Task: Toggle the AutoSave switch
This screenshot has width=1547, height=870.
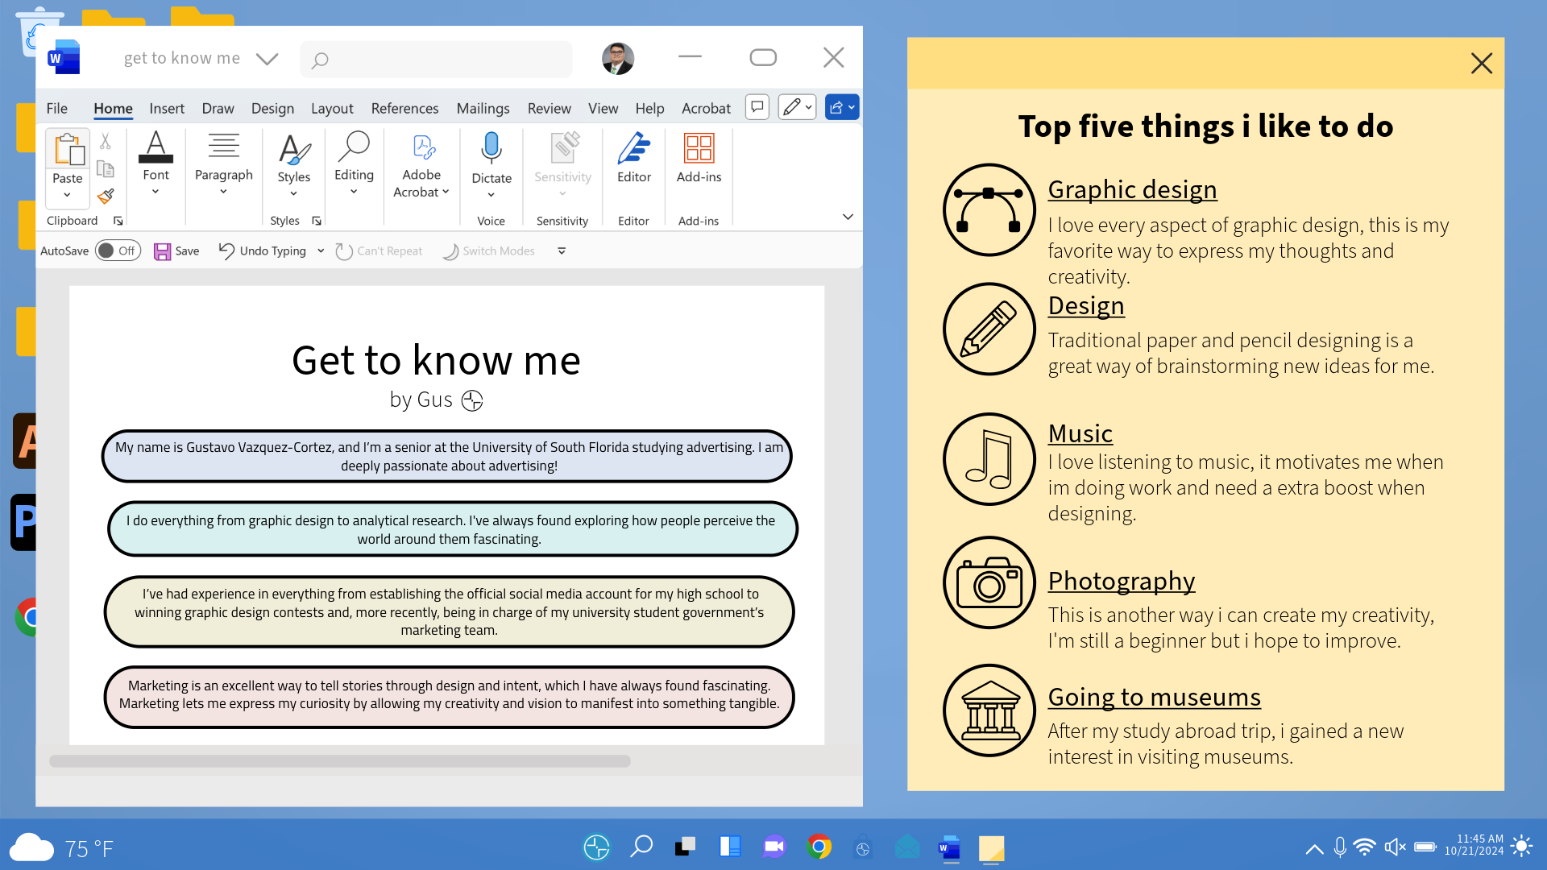Action: pyautogui.click(x=118, y=251)
